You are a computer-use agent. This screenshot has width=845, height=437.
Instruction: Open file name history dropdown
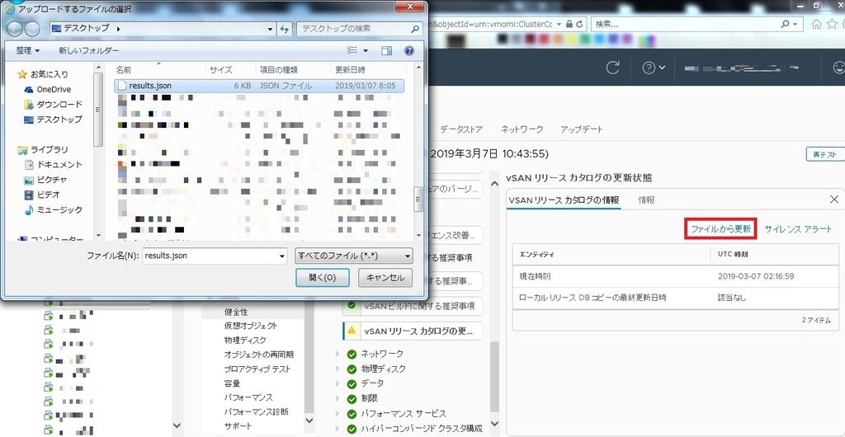(x=282, y=256)
